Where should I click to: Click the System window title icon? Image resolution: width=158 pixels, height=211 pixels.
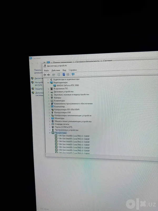point(31,58)
